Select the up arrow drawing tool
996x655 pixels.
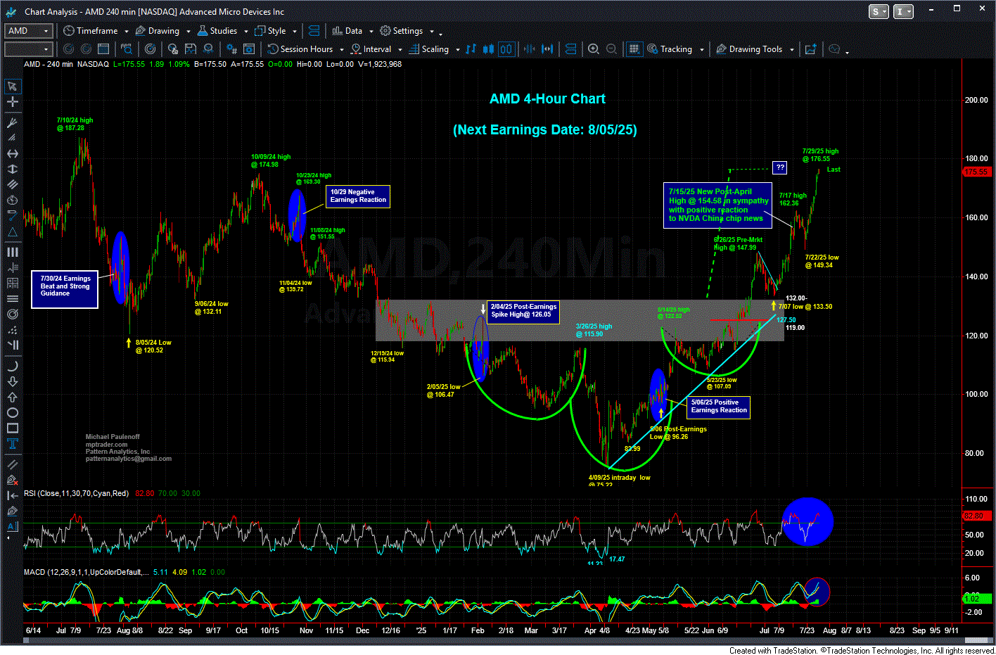point(12,398)
